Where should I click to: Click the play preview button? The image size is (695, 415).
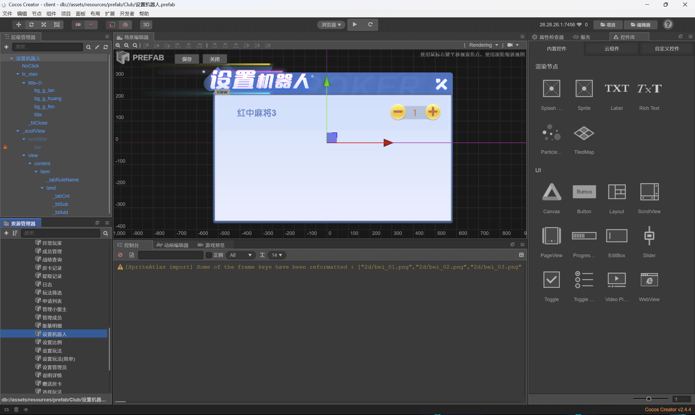[355, 25]
